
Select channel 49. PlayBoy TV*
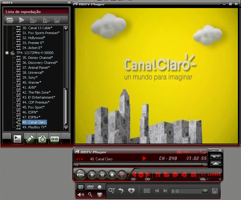34,127
